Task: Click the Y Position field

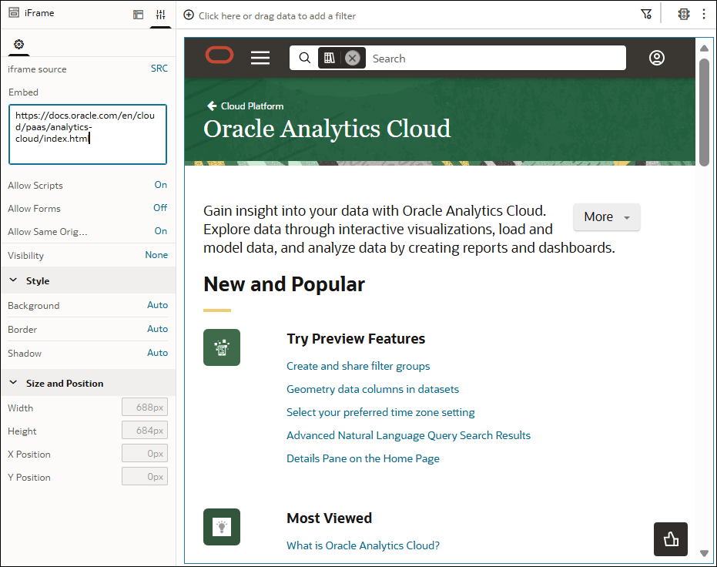Action: coord(145,476)
